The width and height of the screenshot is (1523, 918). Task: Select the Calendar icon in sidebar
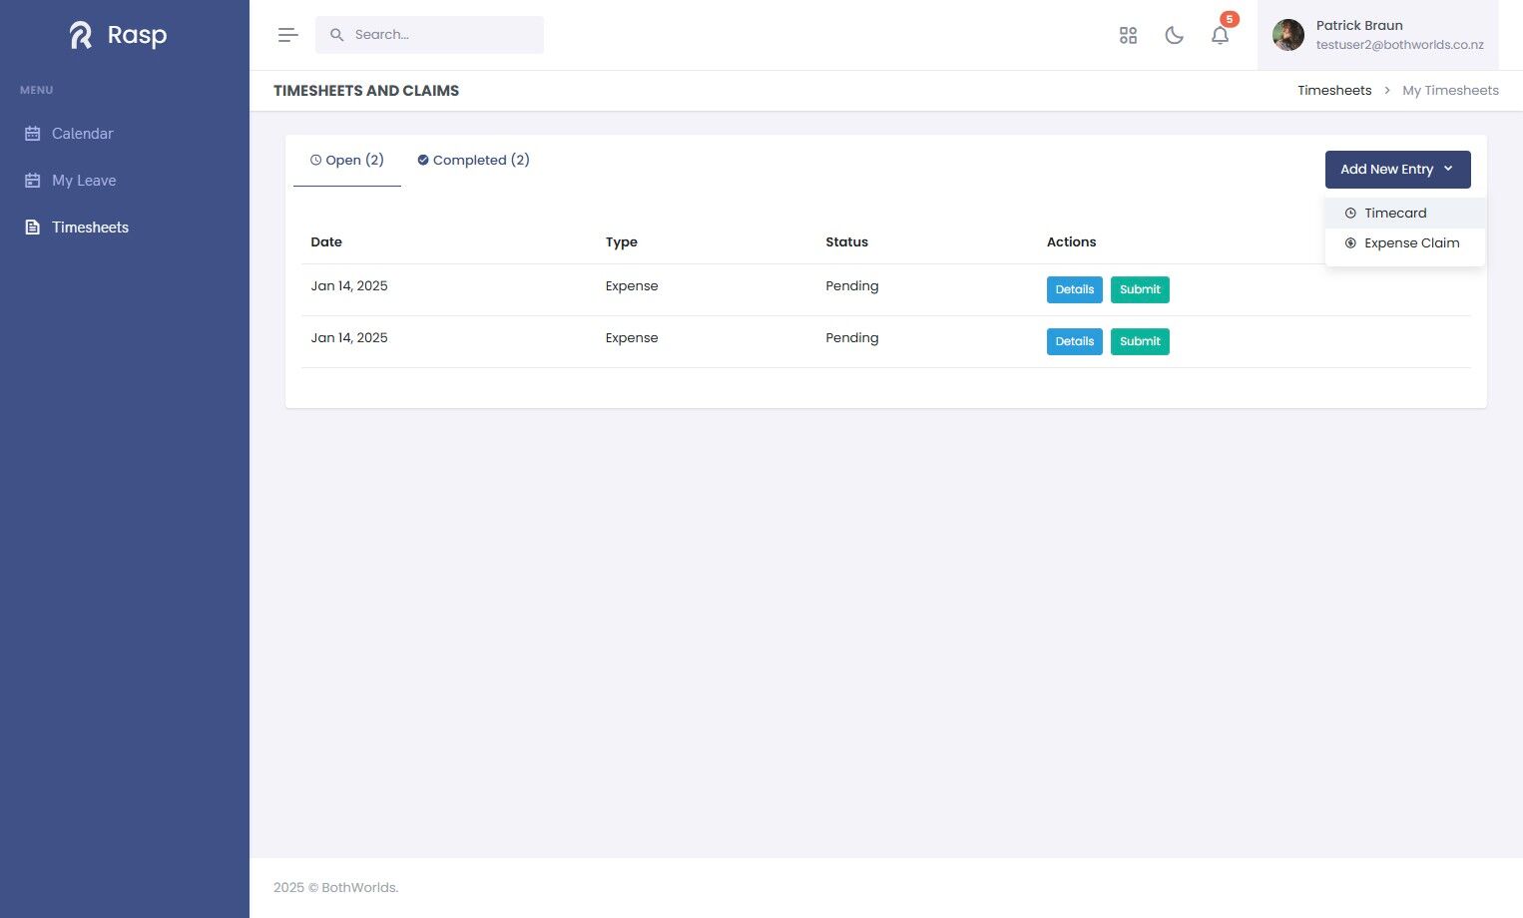33,134
